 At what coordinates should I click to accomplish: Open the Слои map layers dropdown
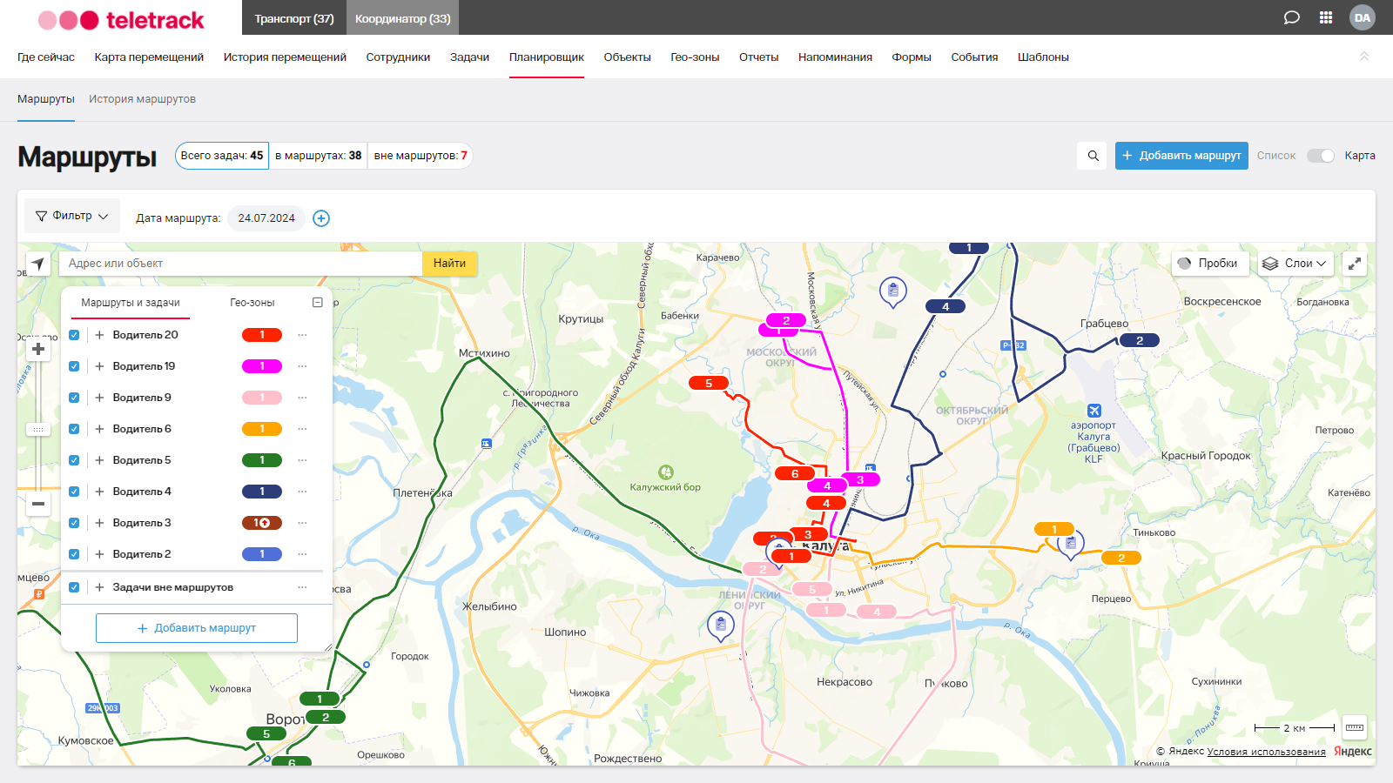[1295, 264]
